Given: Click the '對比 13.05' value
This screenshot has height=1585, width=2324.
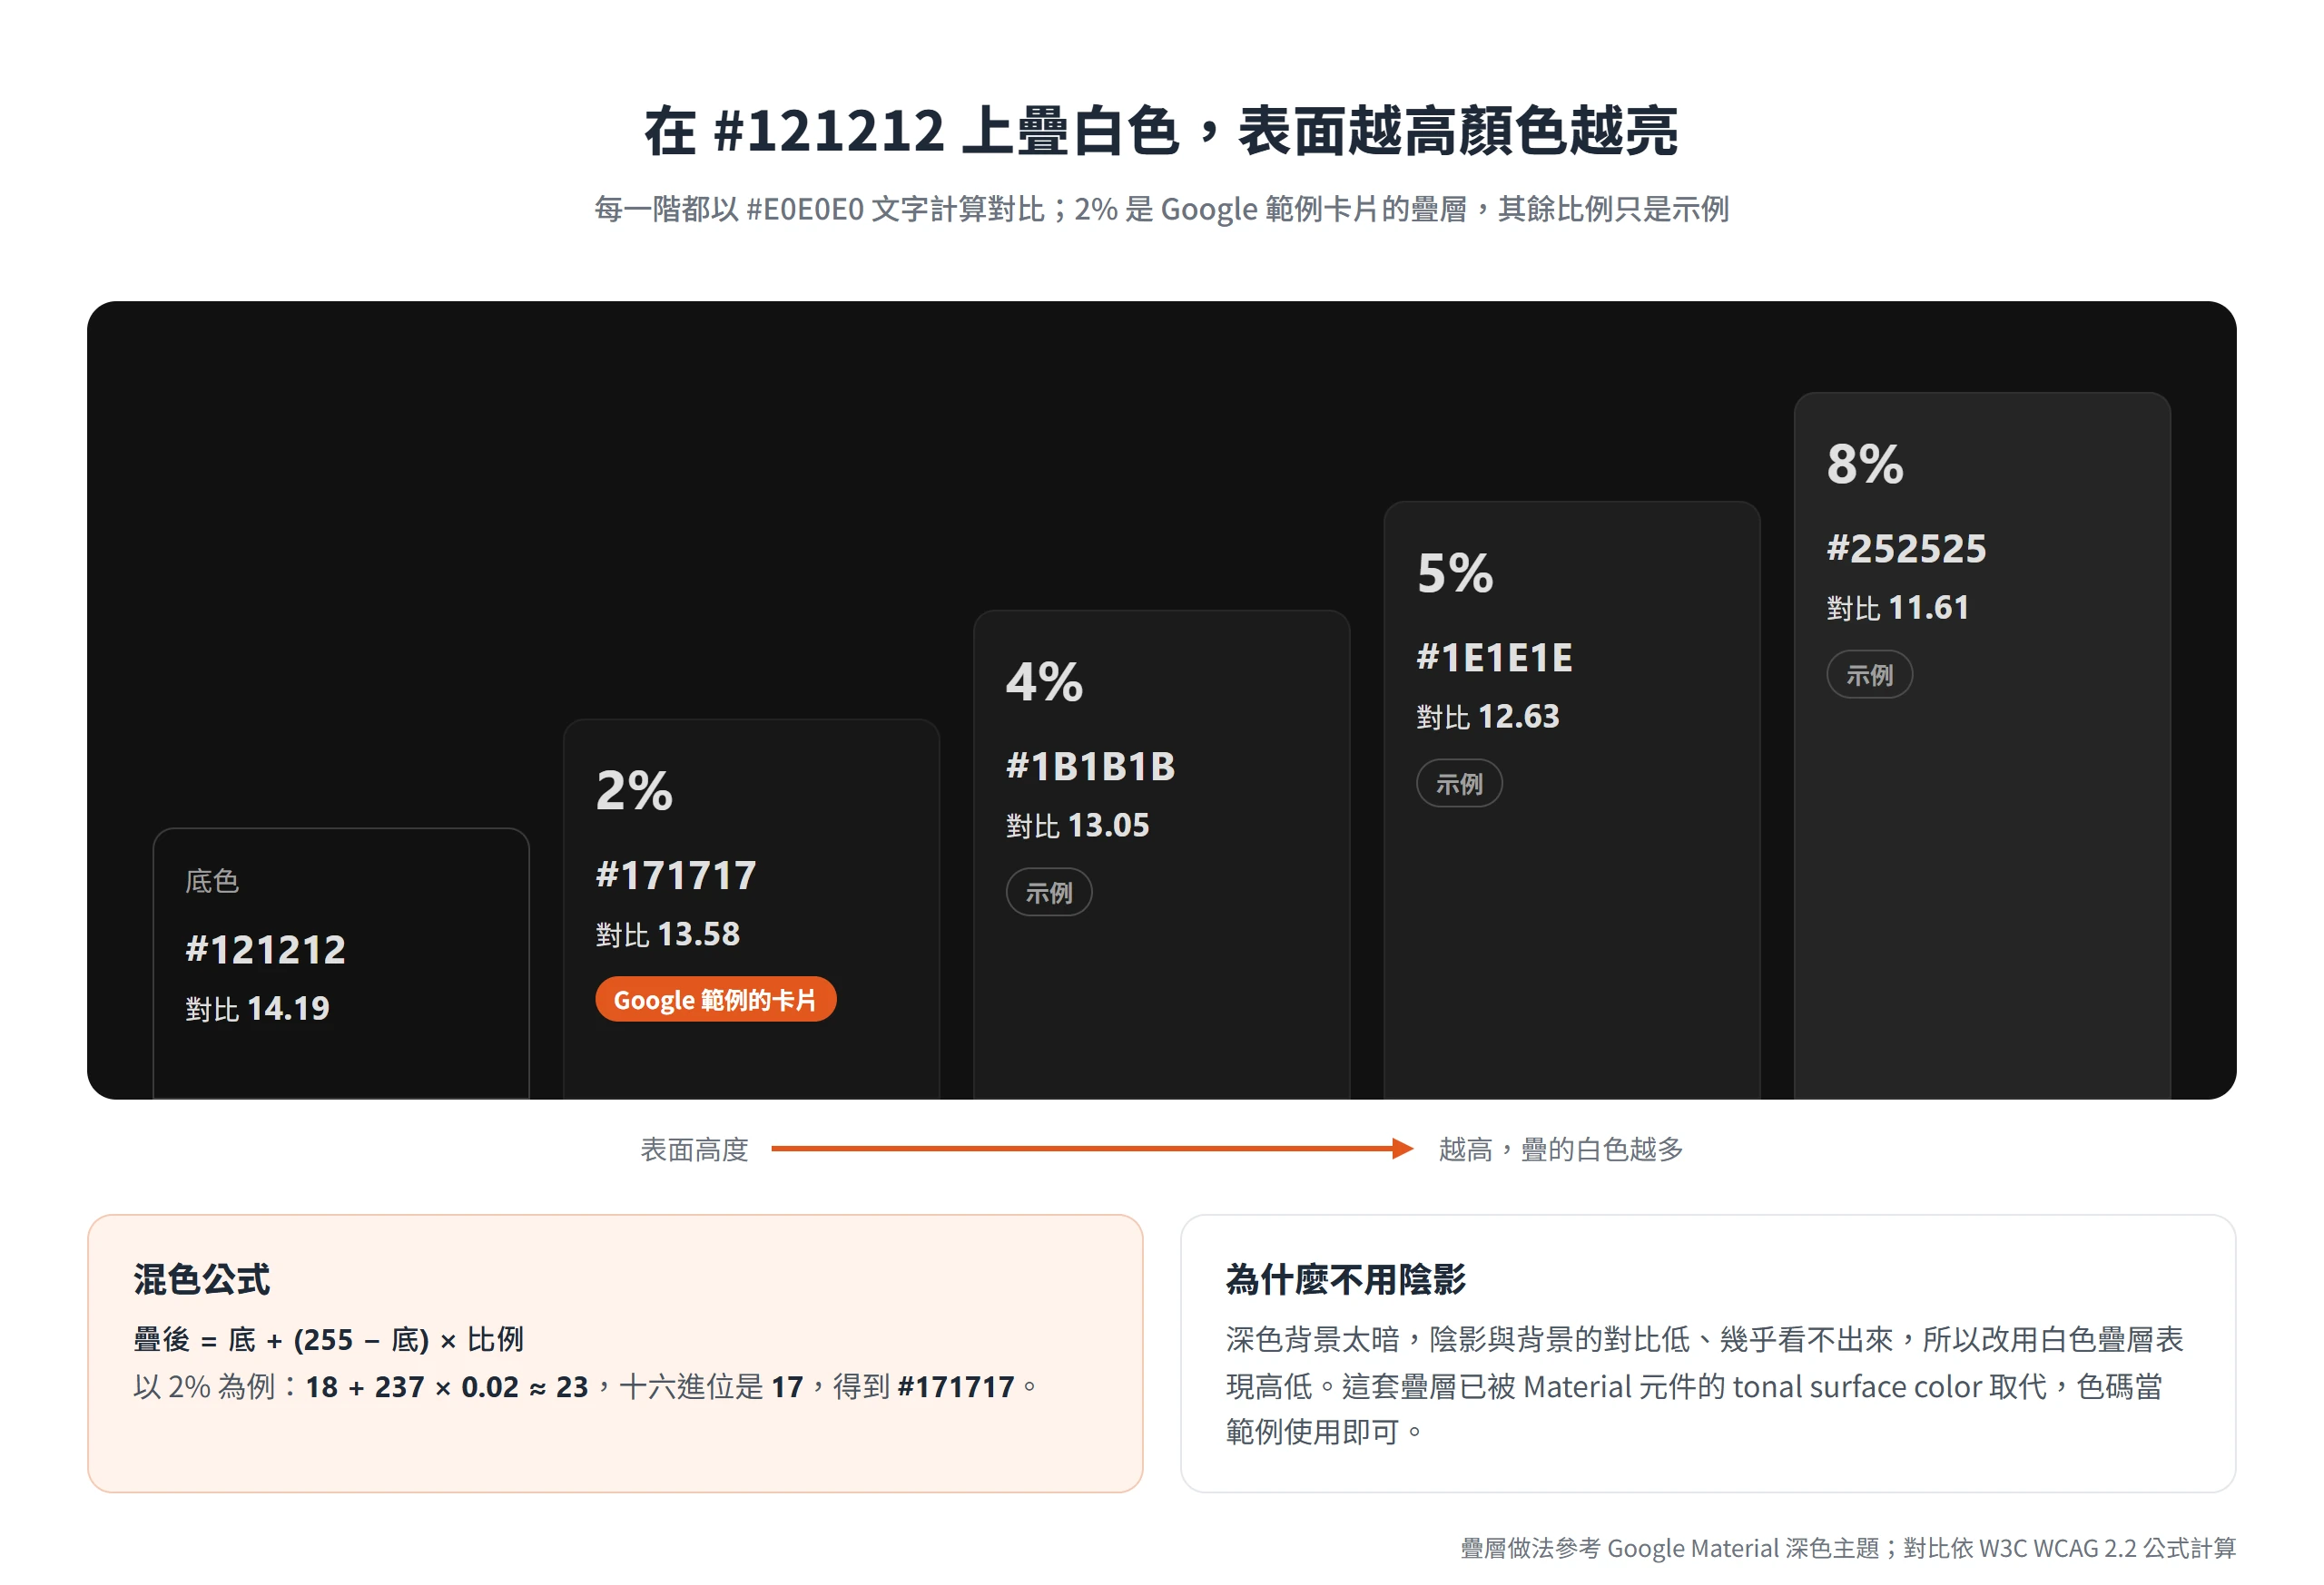Looking at the screenshot, I should pos(1078,826).
